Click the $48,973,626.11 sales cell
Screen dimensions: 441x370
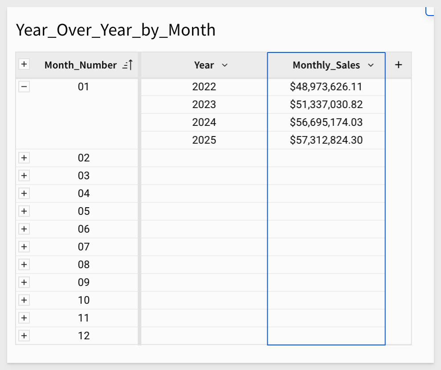(x=326, y=87)
